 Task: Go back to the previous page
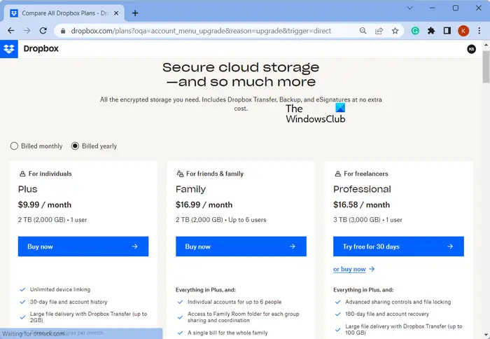(x=11, y=31)
